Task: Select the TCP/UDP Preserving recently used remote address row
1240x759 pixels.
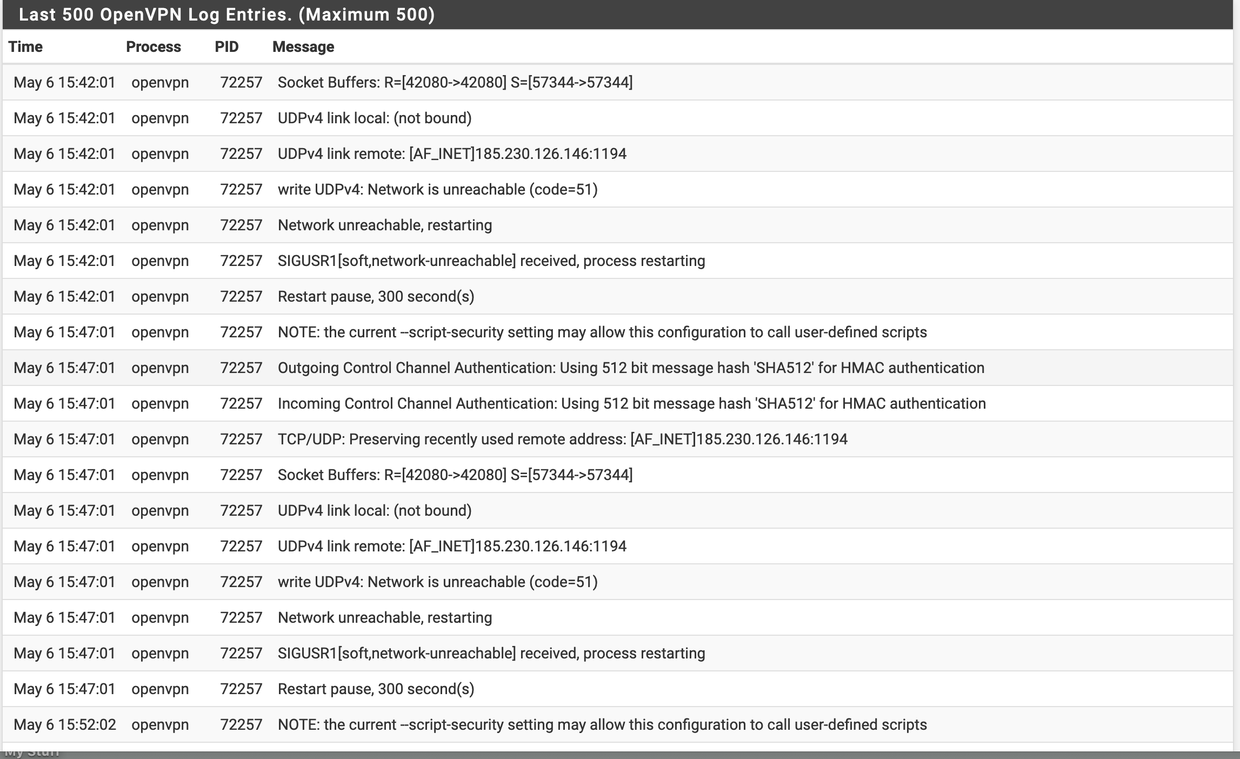Action: pos(618,439)
